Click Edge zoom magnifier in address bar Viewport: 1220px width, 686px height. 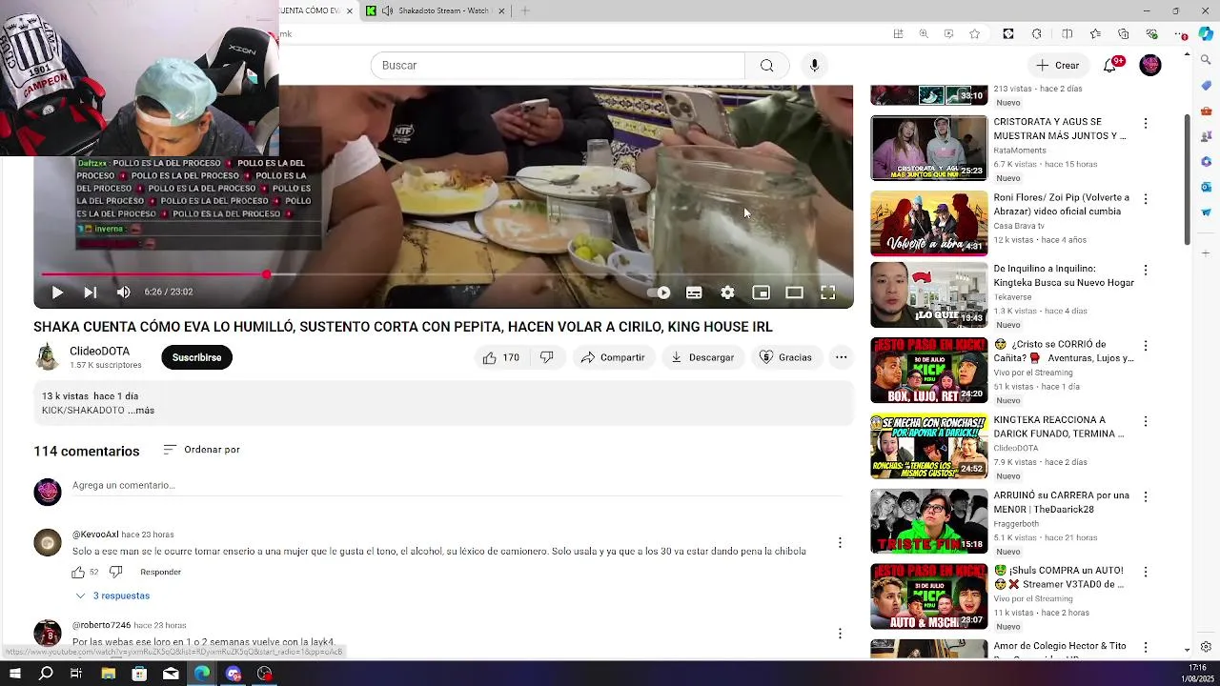[x=923, y=34]
